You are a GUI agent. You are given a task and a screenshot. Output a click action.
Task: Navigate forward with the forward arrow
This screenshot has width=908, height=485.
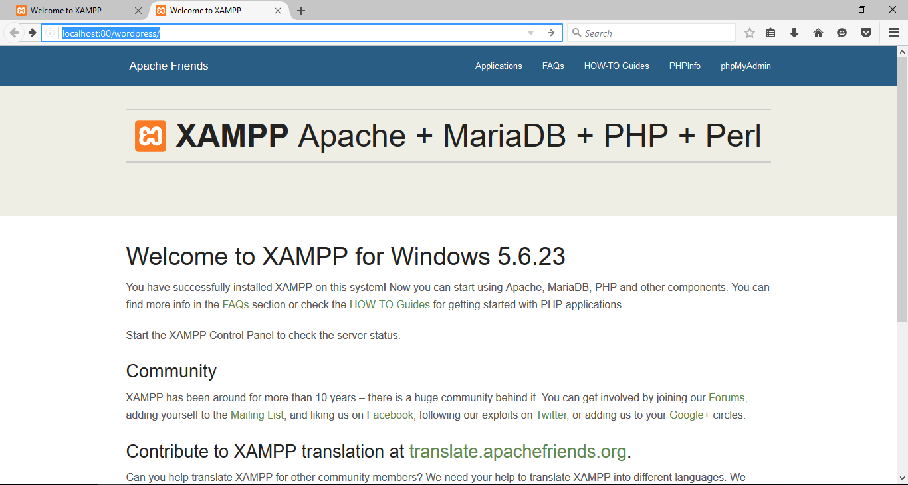click(x=31, y=32)
